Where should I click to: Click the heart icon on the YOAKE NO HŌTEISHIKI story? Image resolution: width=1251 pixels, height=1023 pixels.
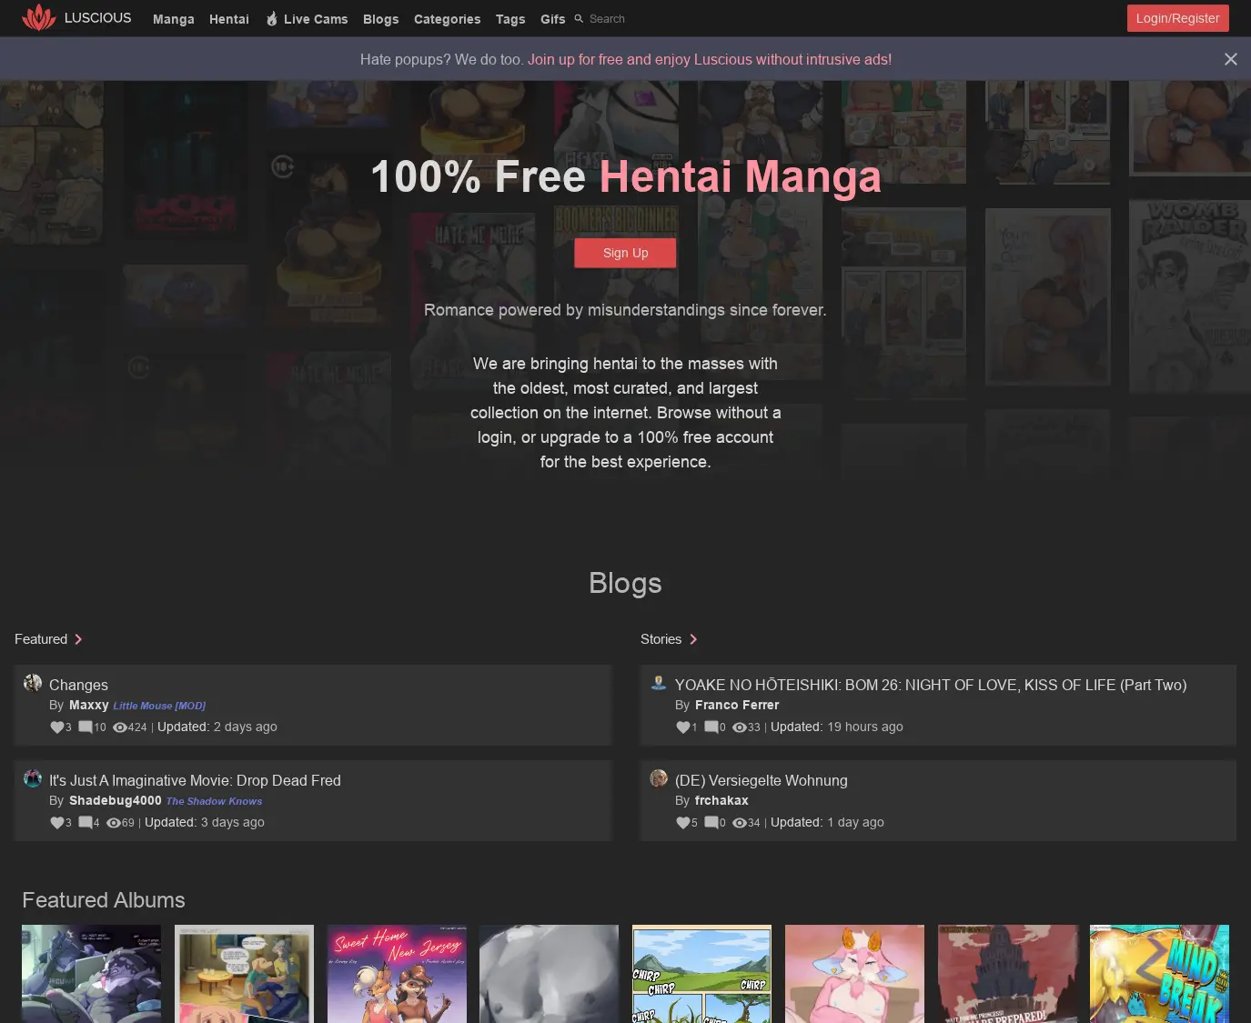(683, 727)
